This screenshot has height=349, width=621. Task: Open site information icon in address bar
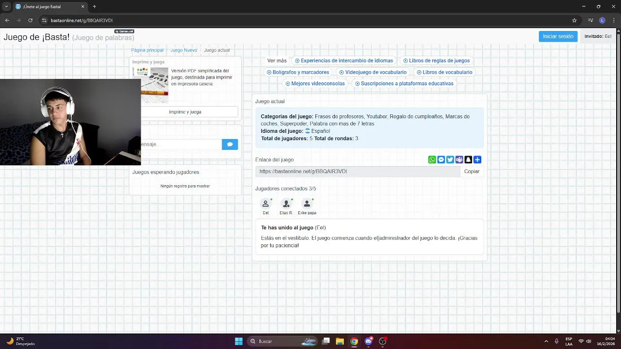click(x=44, y=20)
